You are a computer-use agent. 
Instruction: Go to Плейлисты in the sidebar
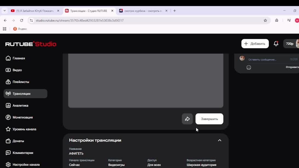pos(25,82)
